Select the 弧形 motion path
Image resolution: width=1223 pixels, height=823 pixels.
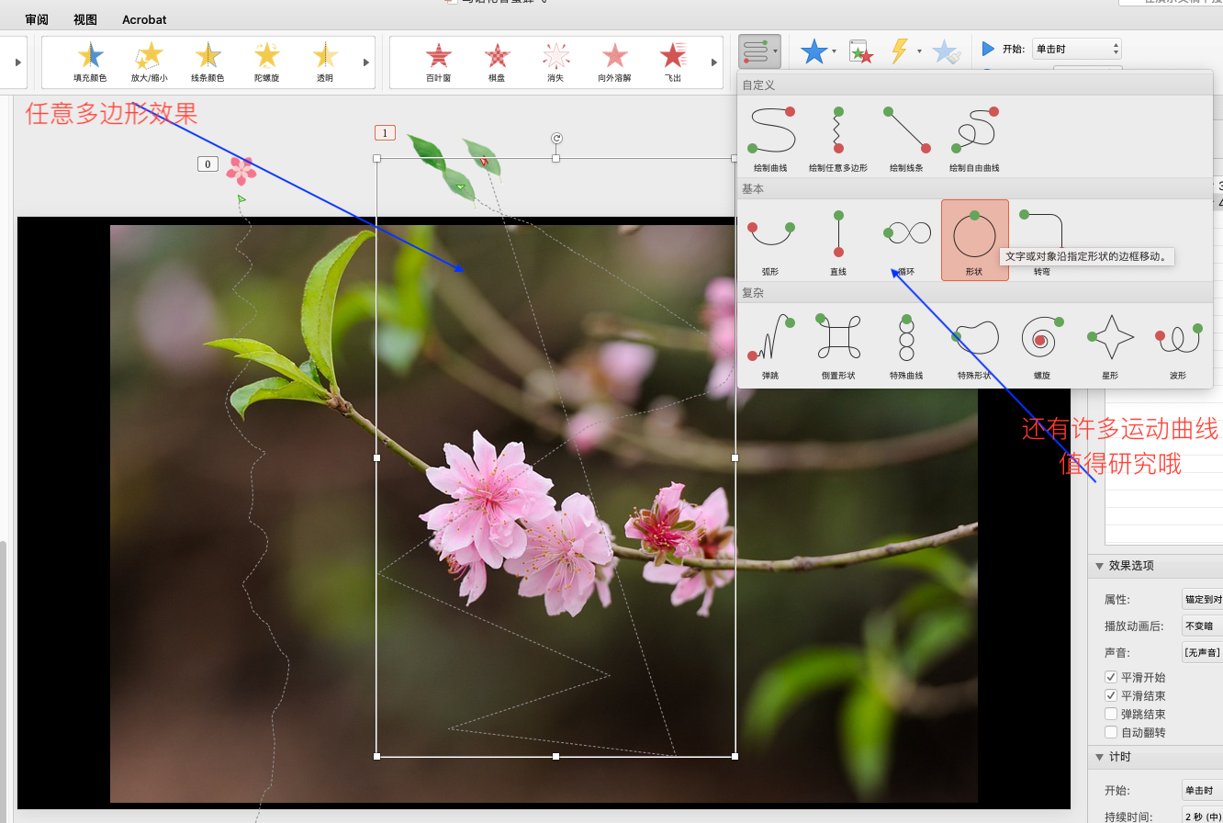click(770, 241)
